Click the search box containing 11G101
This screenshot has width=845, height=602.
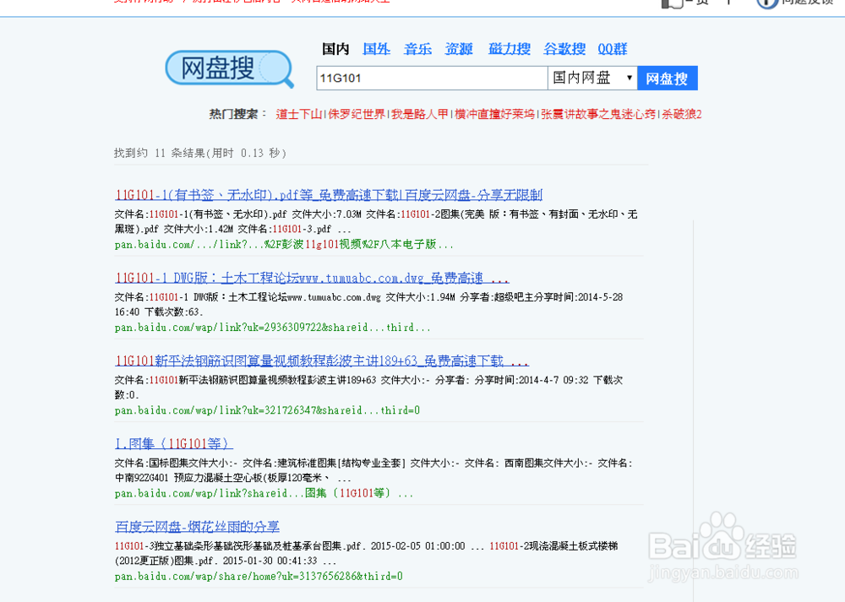(x=432, y=78)
